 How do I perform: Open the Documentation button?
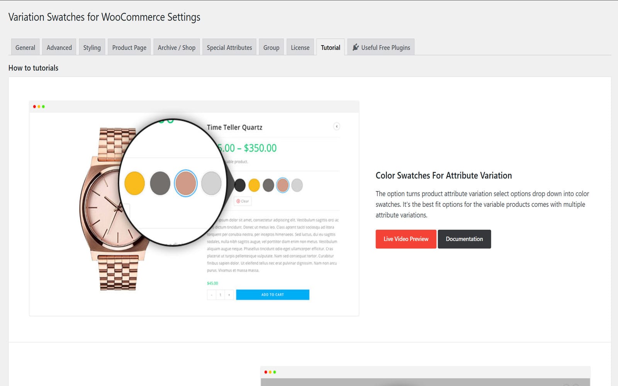pos(464,239)
